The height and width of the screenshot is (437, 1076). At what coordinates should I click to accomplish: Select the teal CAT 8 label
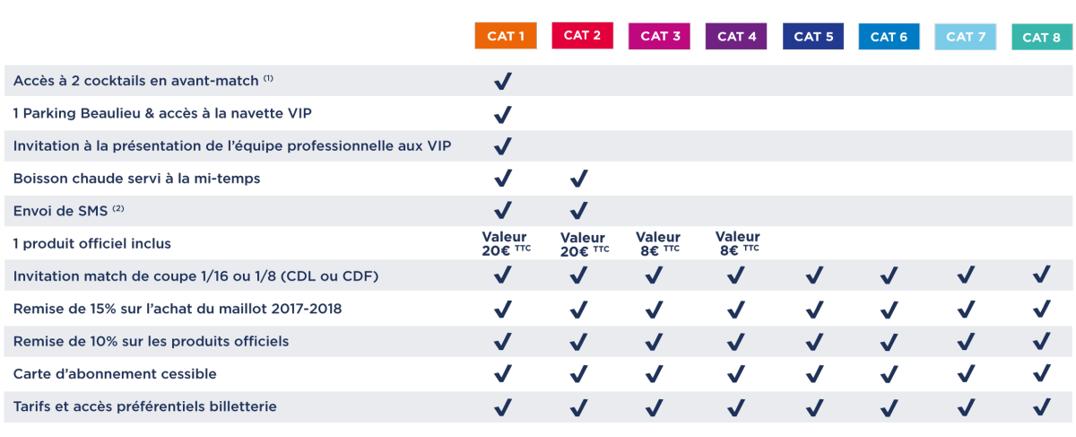pos(1041,37)
